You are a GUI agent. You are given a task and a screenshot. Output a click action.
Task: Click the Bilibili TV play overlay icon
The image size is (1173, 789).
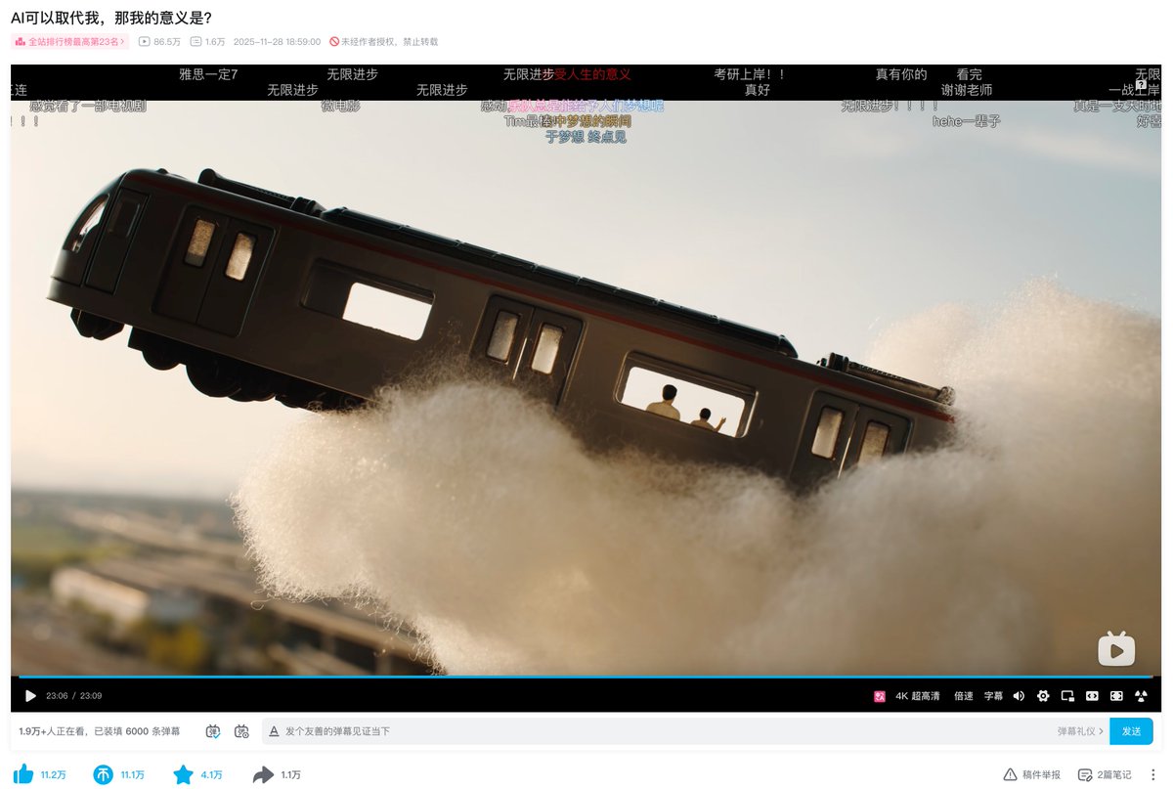pos(1116,648)
